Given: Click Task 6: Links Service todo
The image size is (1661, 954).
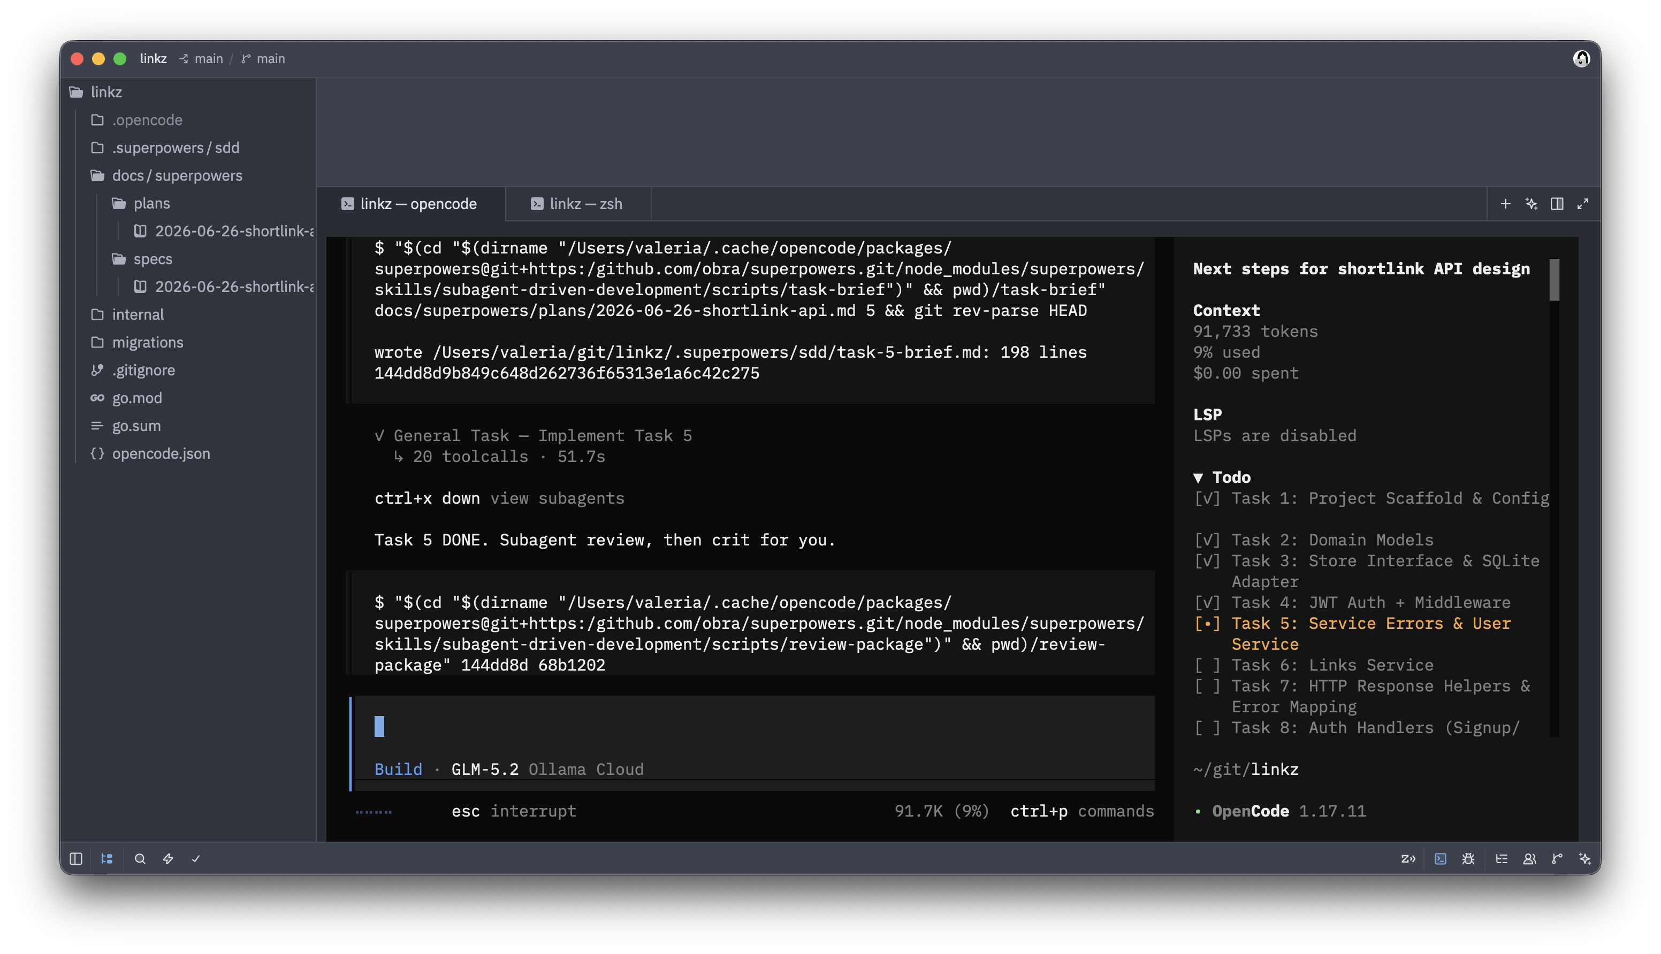Looking at the screenshot, I should (1313, 665).
